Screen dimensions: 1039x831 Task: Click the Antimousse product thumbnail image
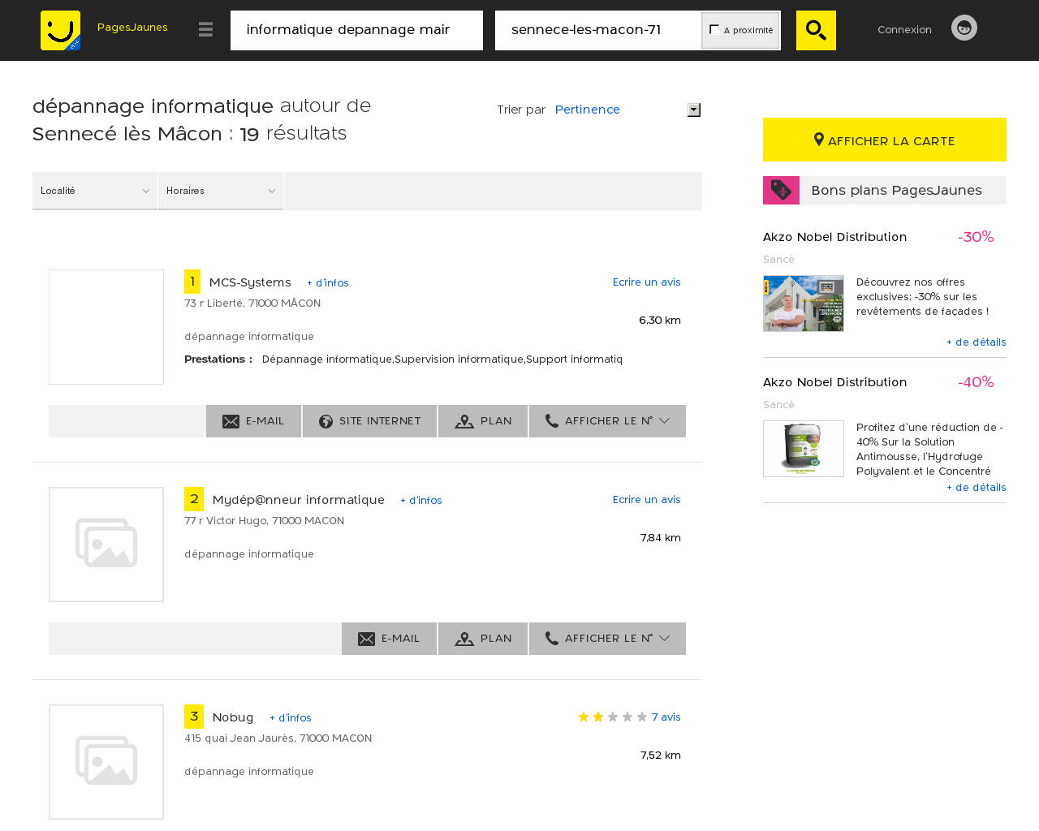pos(804,449)
